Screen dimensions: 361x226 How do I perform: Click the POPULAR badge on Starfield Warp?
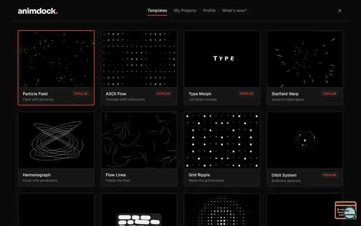tap(329, 94)
